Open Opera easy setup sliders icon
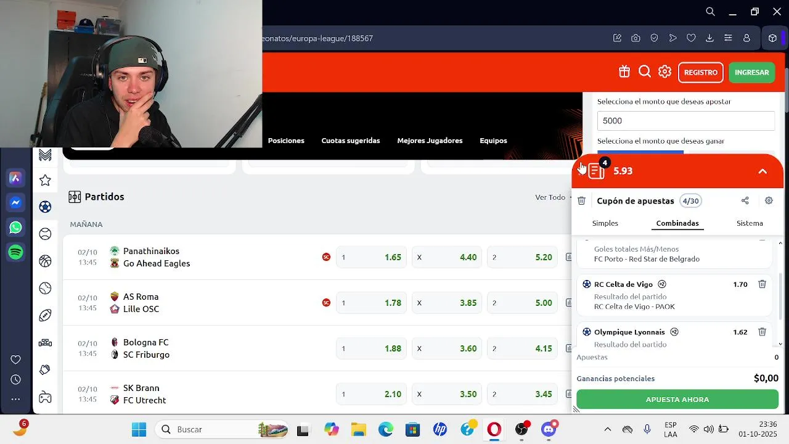 (728, 38)
